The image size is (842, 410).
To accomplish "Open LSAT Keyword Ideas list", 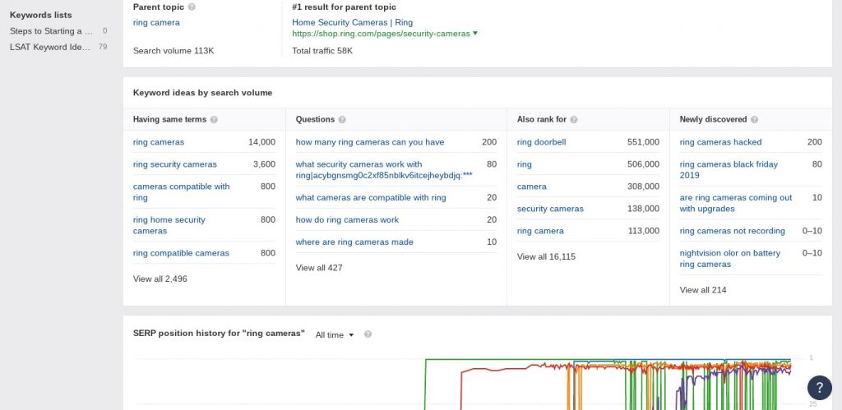I will click(50, 47).
